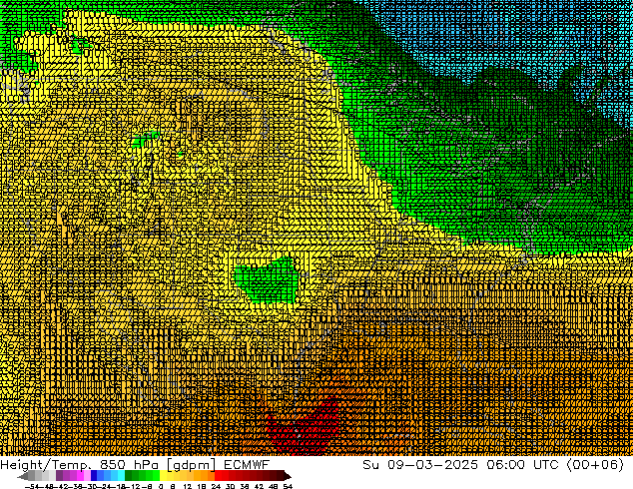The height and width of the screenshot is (489, 633).
Task: Select the dark-brown right-arrow end of the legend
Action: 288,476
